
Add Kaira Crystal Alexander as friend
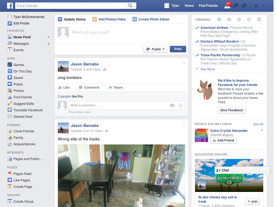[223, 140]
